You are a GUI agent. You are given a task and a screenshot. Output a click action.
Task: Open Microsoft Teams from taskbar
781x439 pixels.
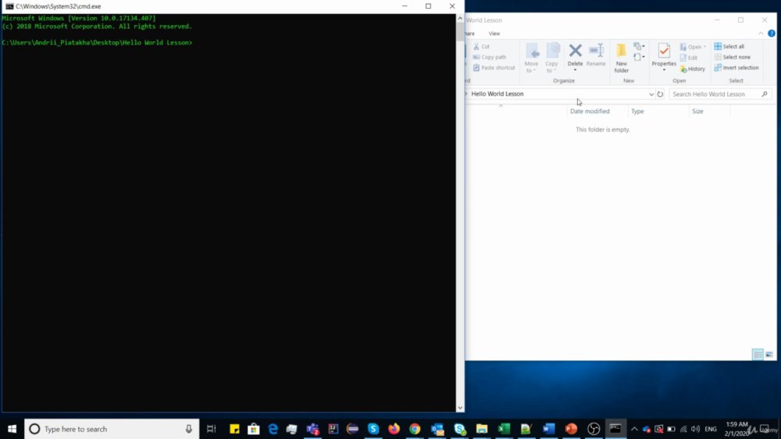(313, 429)
